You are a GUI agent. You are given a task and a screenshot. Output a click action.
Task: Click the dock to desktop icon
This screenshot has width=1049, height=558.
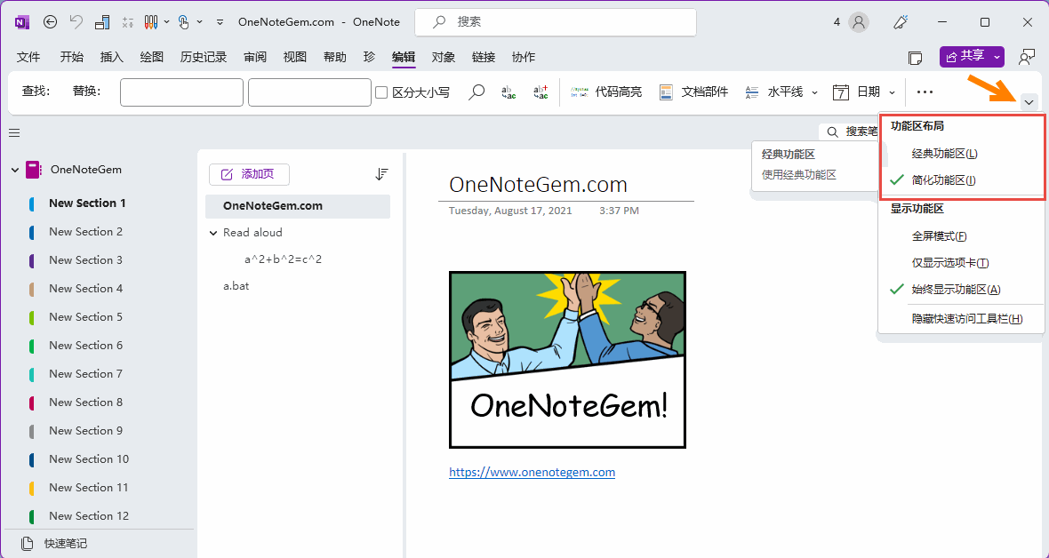(101, 22)
